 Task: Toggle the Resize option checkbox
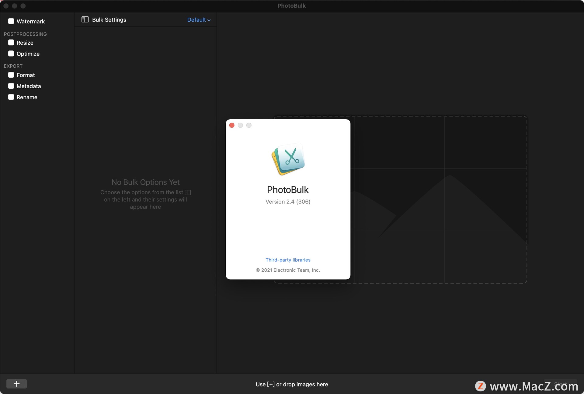[11, 42]
